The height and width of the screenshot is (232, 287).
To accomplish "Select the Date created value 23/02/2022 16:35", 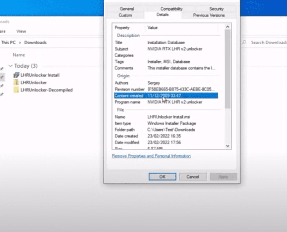I will coord(164,136).
